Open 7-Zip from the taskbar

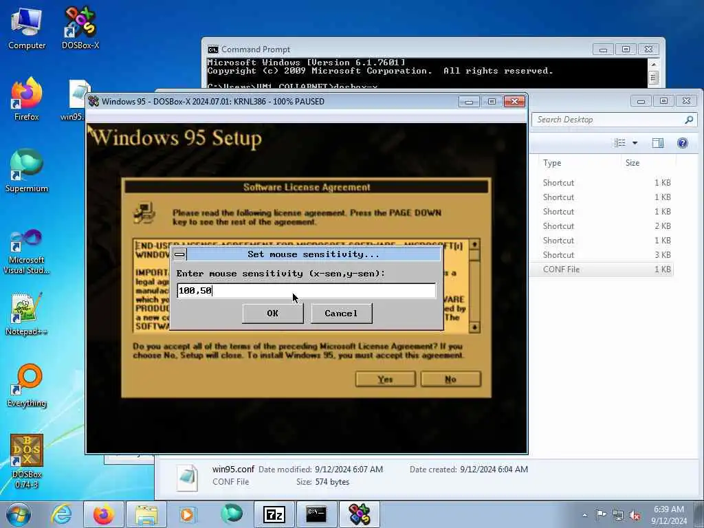(x=274, y=514)
